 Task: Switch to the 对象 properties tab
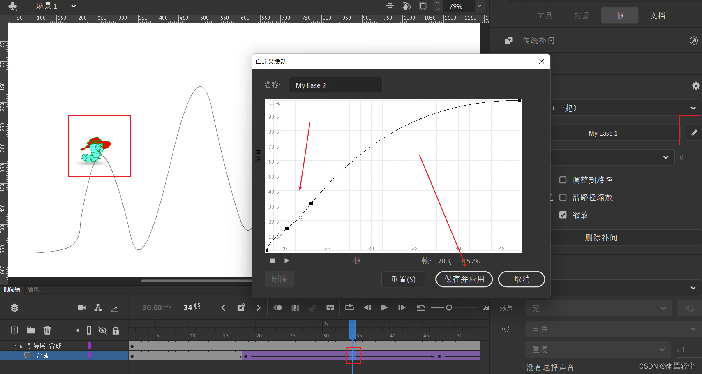click(582, 16)
